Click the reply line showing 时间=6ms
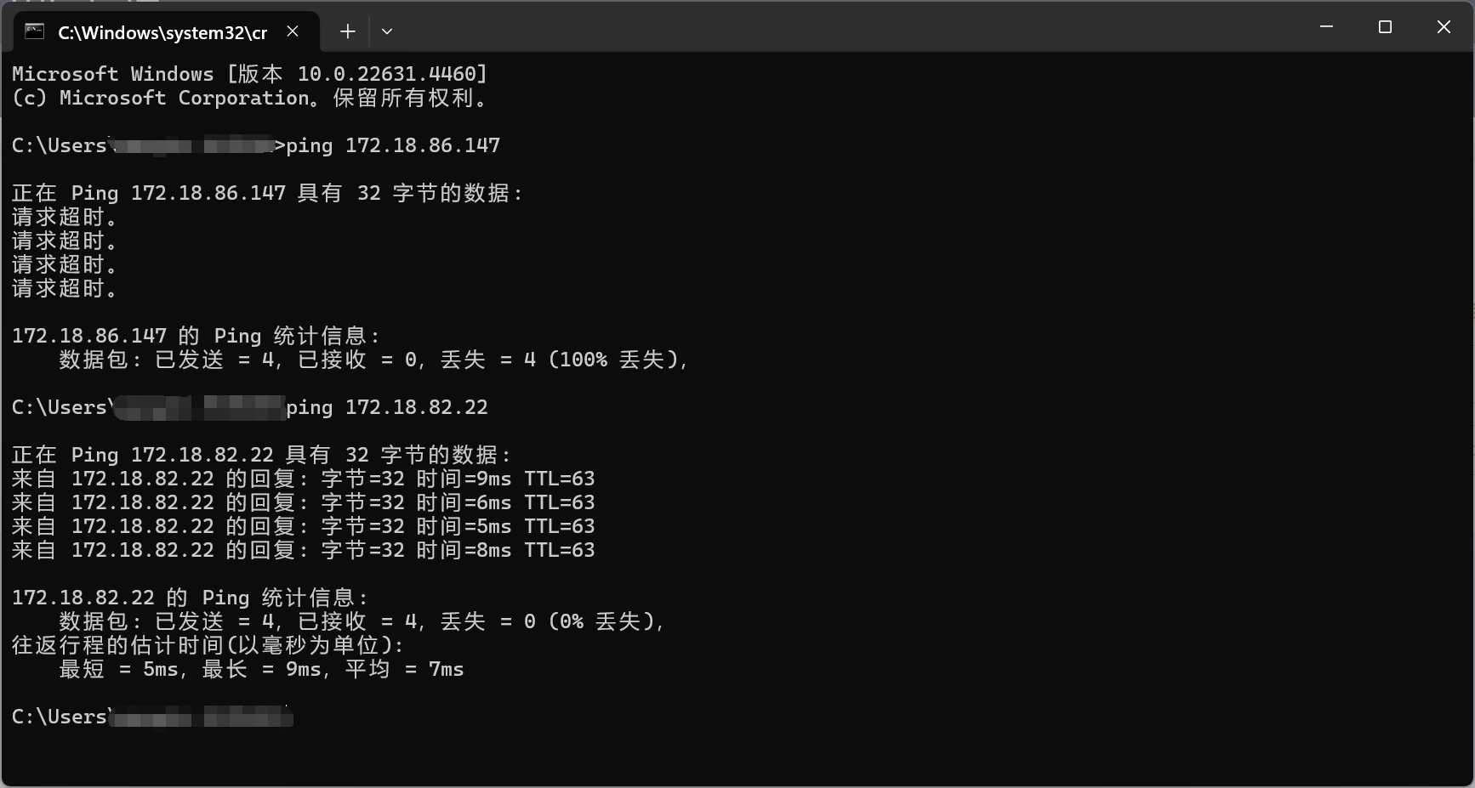Screen dimensions: 1475x788 tap(303, 502)
